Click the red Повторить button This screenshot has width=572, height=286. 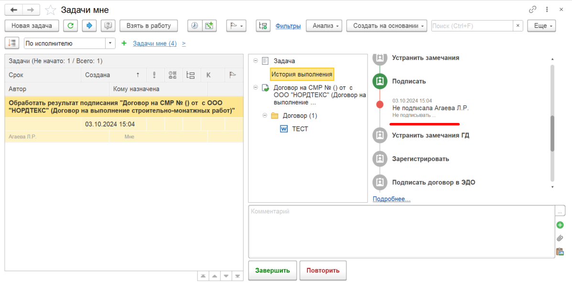click(323, 270)
